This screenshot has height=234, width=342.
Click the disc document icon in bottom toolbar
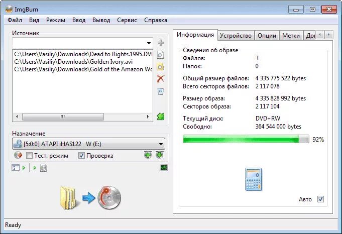(x=43, y=168)
